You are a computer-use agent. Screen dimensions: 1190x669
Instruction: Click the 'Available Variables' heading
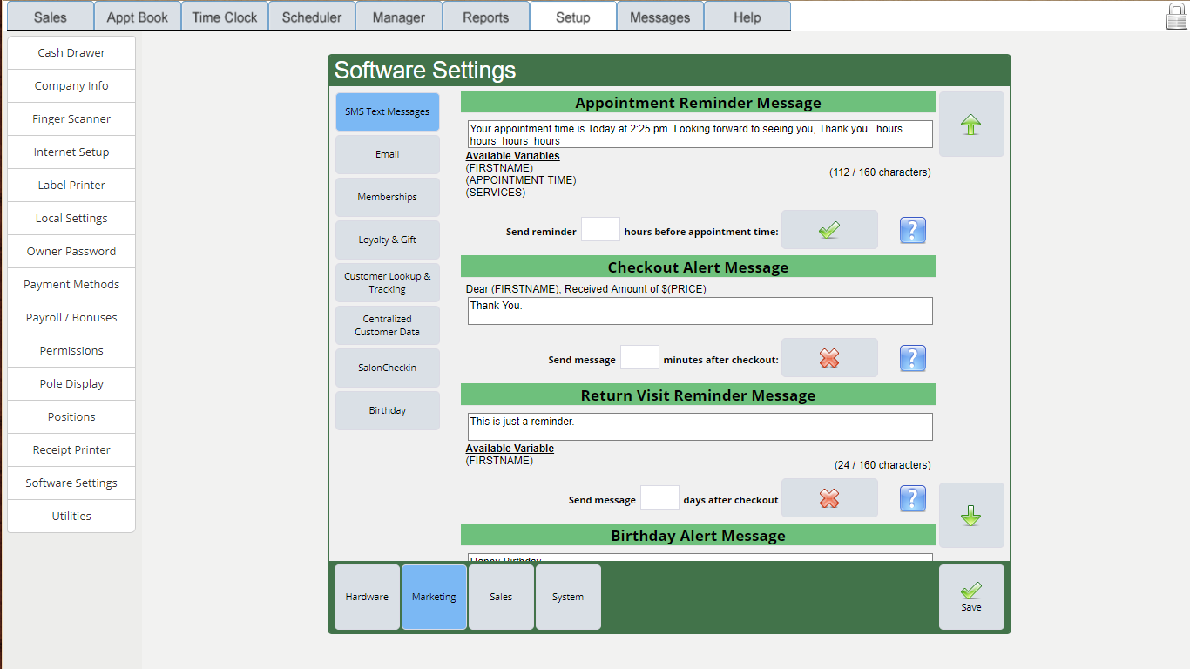pyautogui.click(x=512, y=156)
